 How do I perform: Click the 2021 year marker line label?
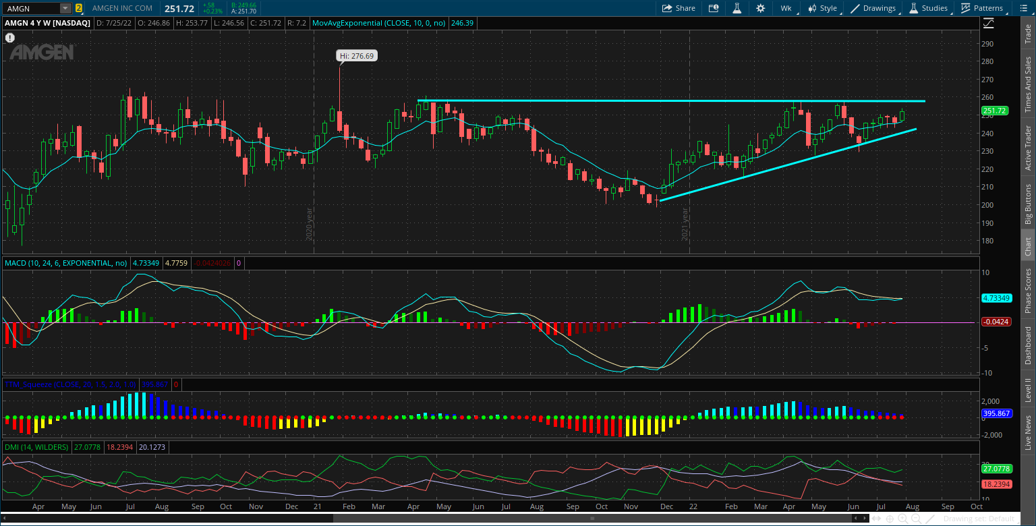pos(685,225)
